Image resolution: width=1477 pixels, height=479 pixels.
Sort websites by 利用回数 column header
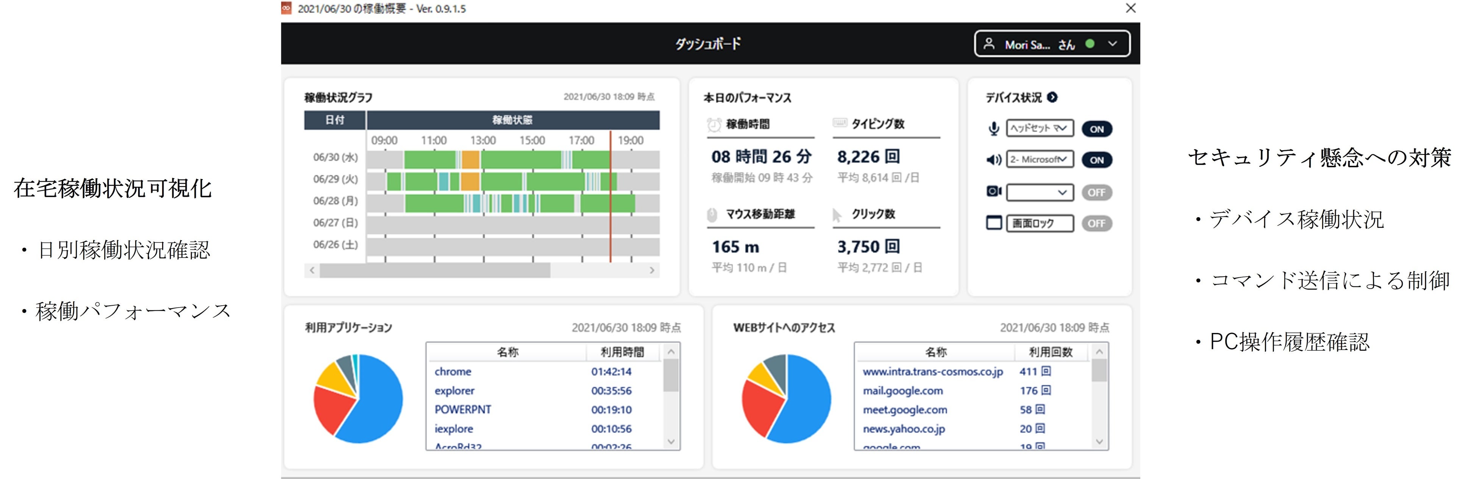click(x=1051, y=352)
